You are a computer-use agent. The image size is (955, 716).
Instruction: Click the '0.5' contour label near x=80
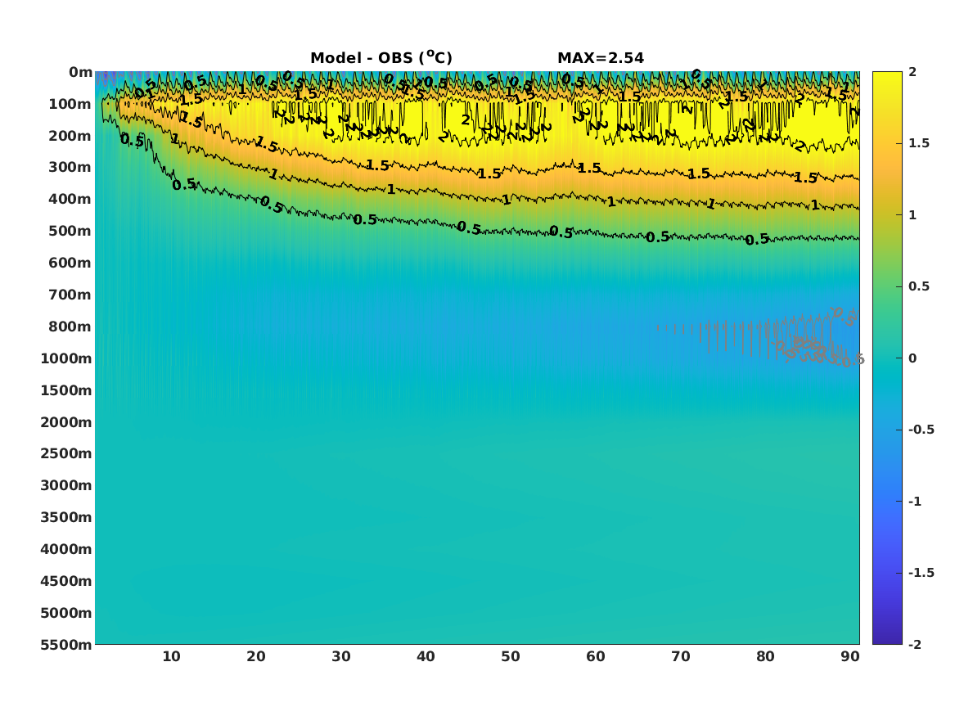(x=757, y=239)
